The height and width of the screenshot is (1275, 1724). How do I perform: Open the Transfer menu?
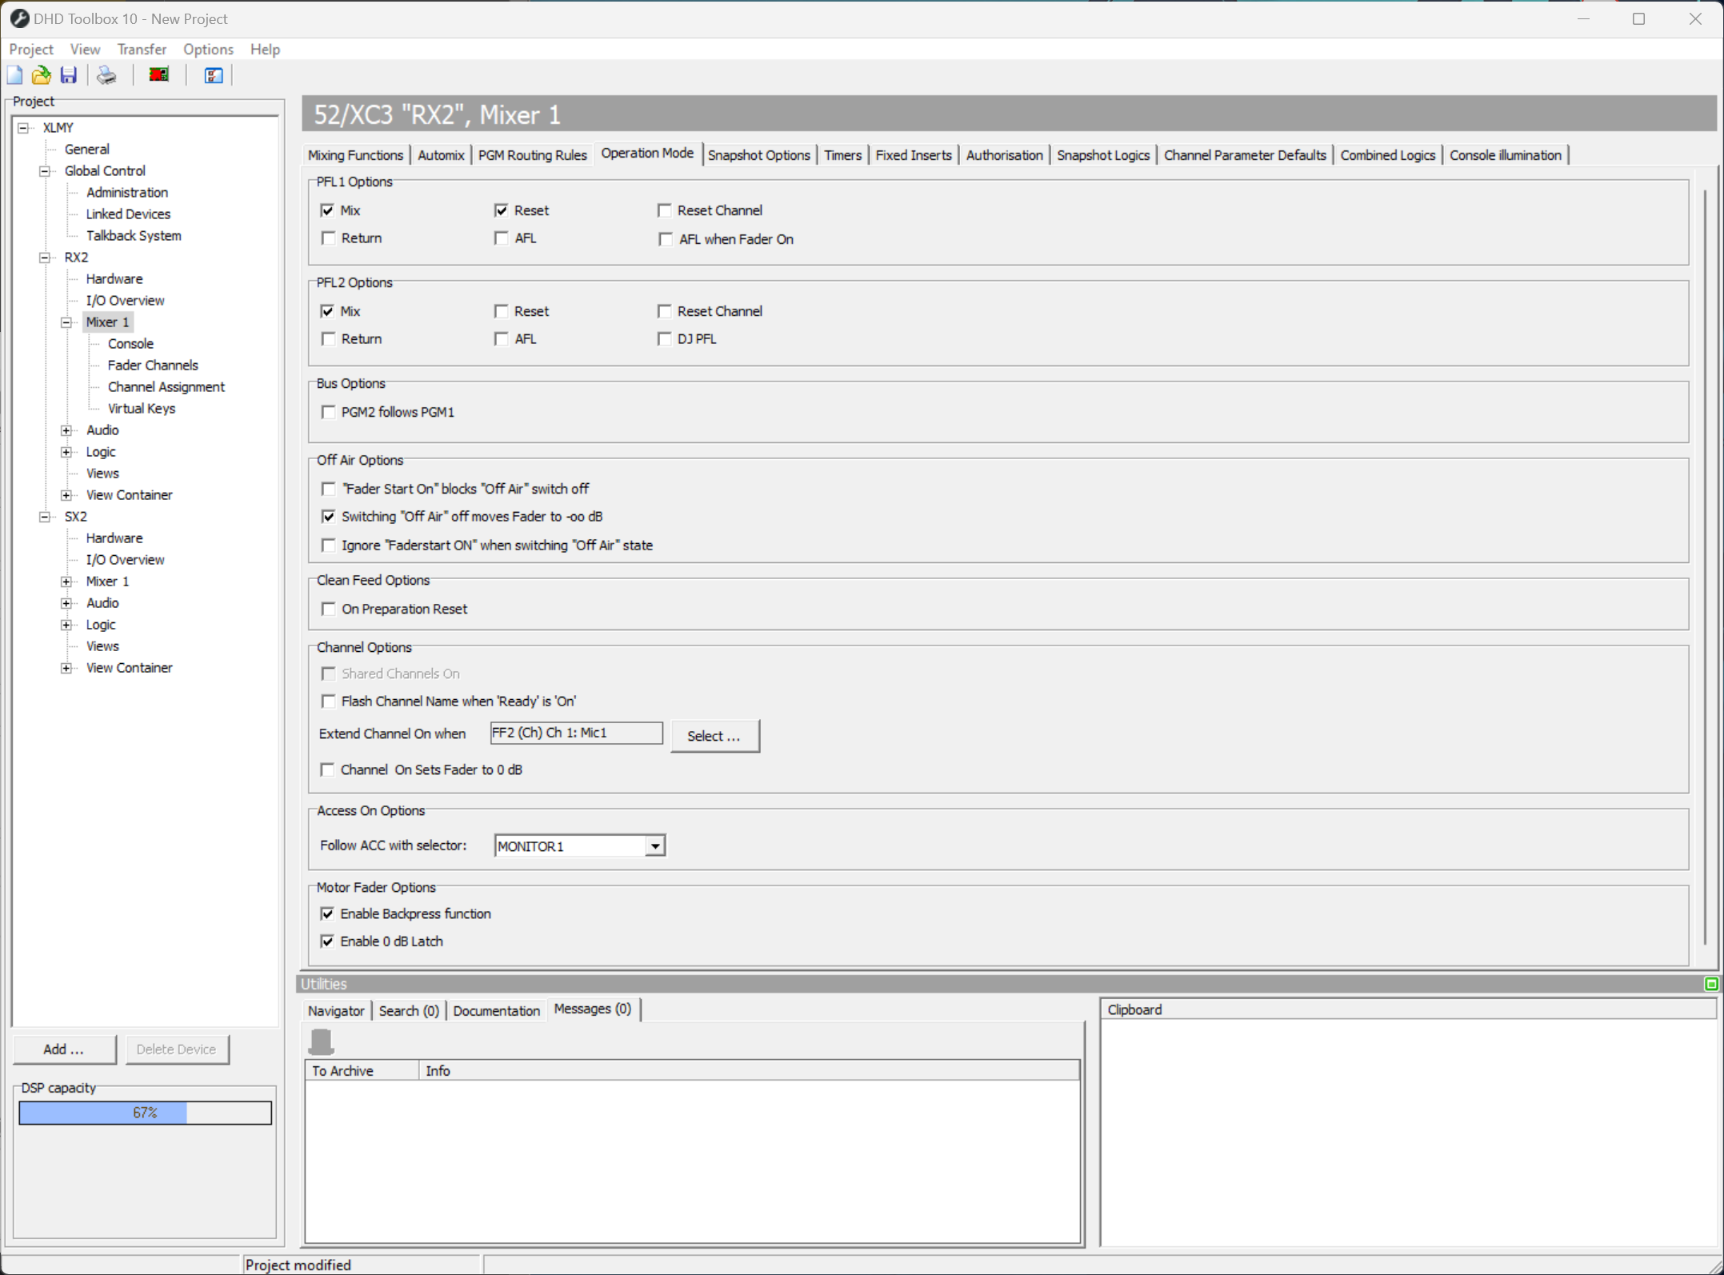click(x=142, y=49)
